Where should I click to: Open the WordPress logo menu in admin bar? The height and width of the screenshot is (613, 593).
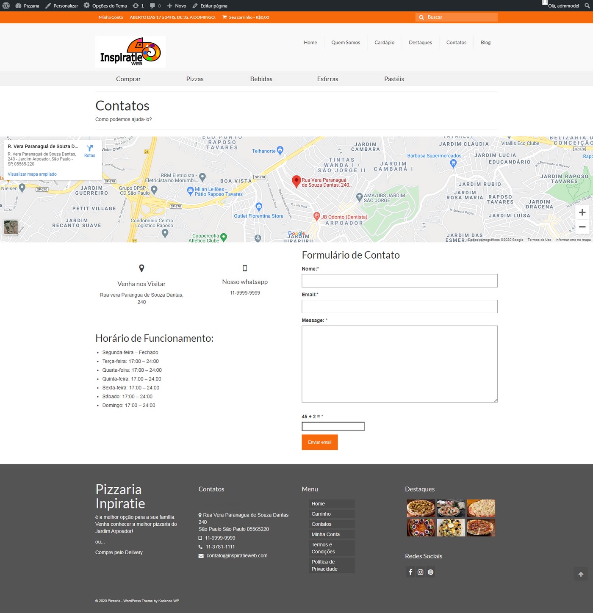pos(6,6)
